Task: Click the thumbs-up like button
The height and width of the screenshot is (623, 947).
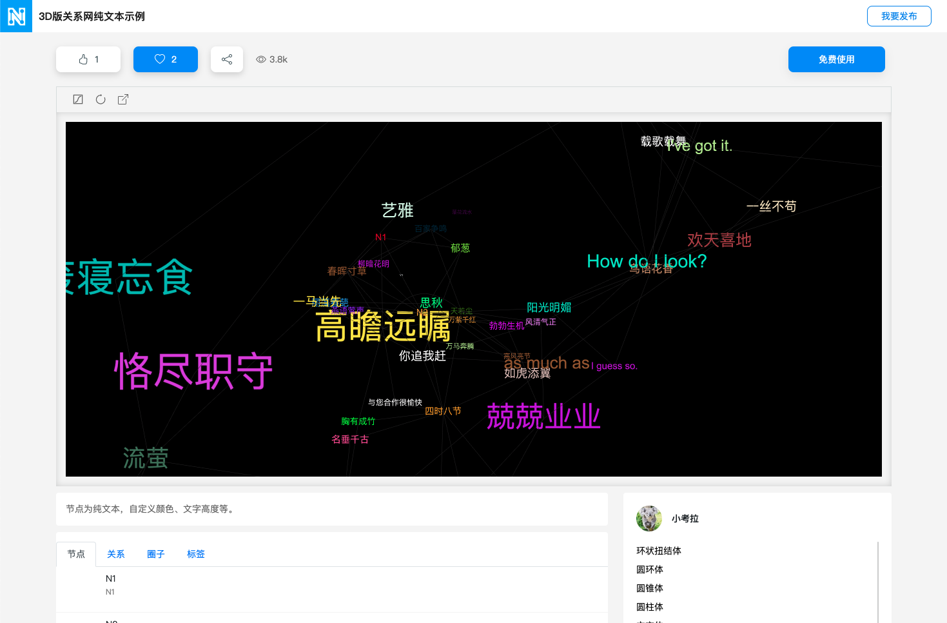Action: pos(88,59)
